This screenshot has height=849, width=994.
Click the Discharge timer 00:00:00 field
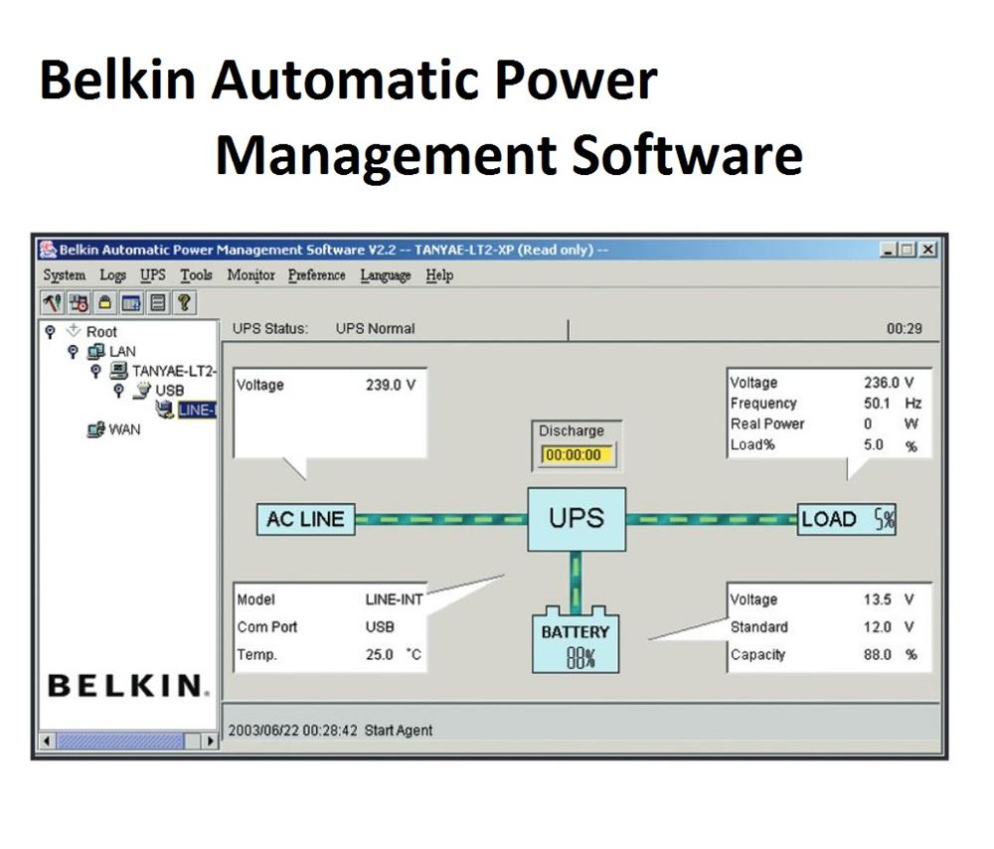pos(576,454)
